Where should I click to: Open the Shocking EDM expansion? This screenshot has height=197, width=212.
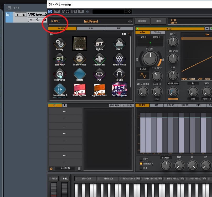tap(80, 90)
